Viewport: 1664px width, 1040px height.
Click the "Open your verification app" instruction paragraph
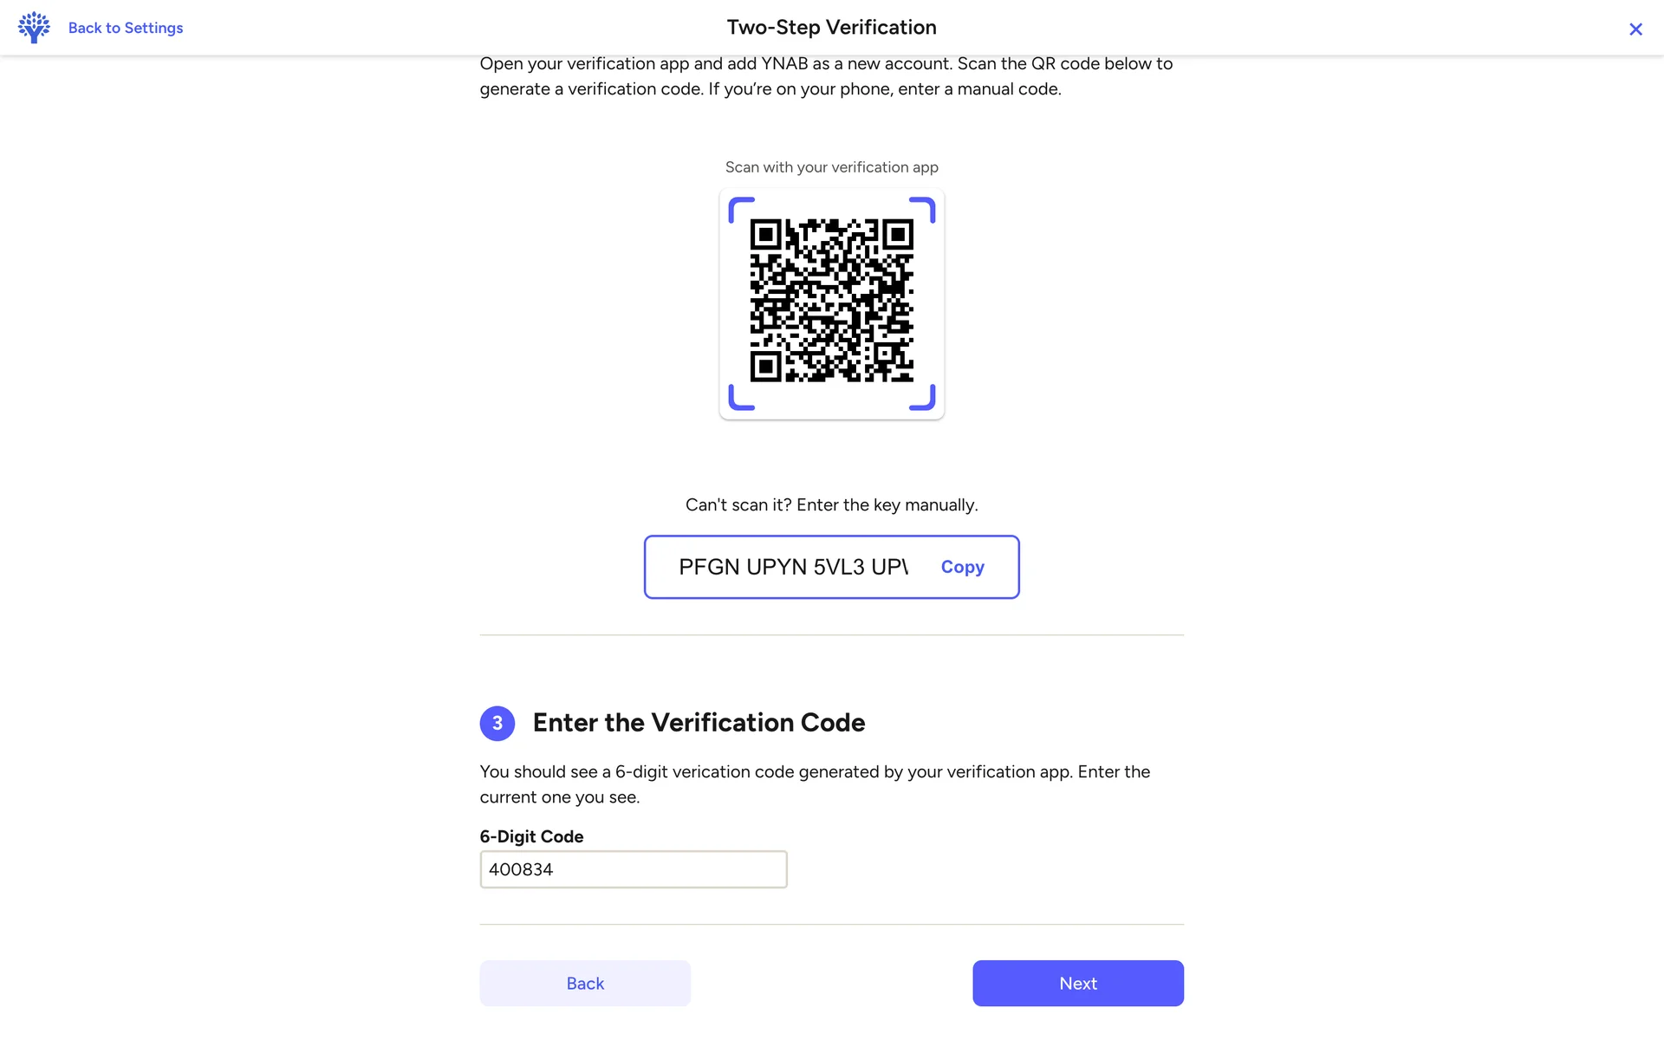825,76
